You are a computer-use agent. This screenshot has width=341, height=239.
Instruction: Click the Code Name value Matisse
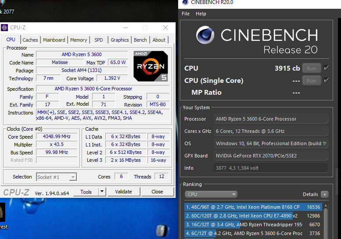click(60, 62)
